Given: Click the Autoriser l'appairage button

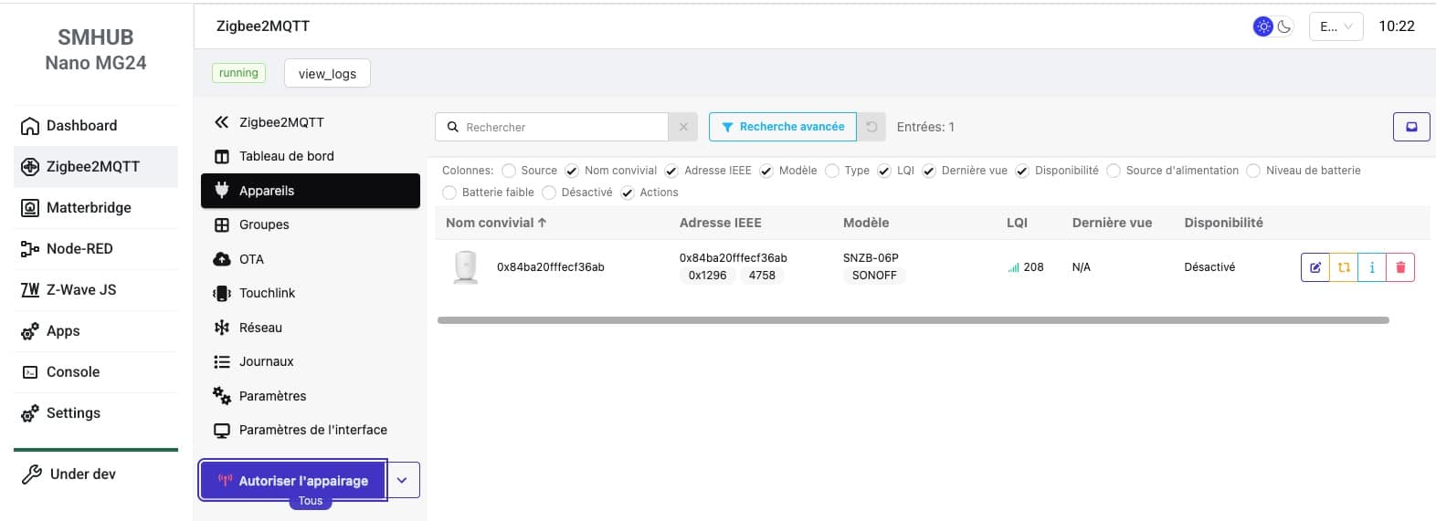Looking at the screenshot, I should [x=293, y=480].
